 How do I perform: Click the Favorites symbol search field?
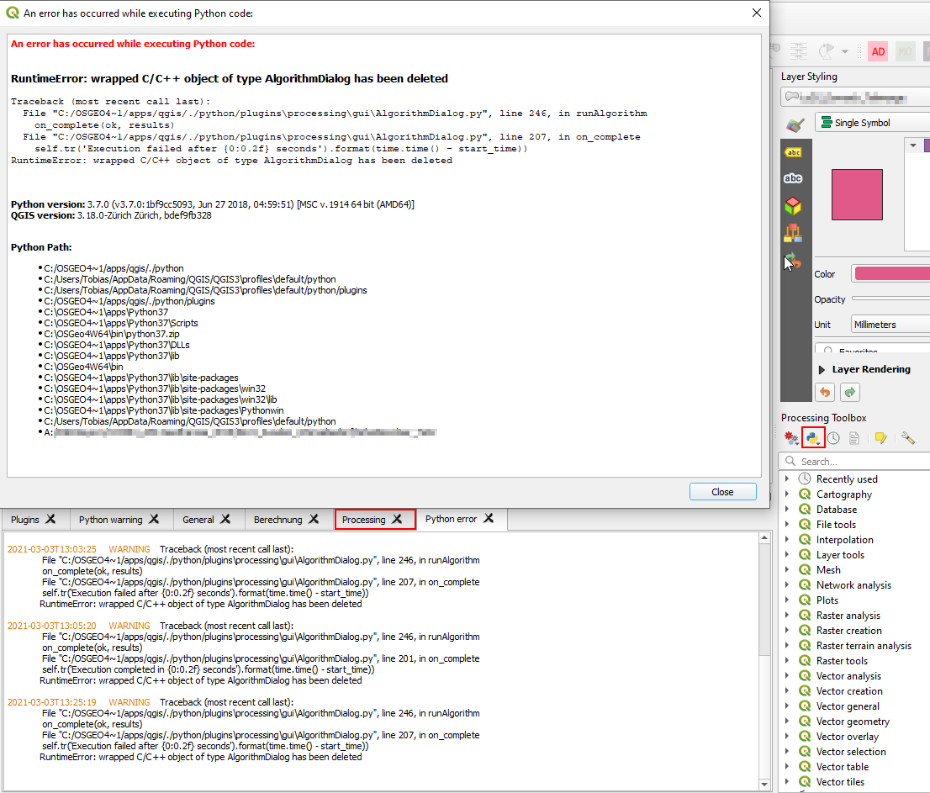point(873,349)
